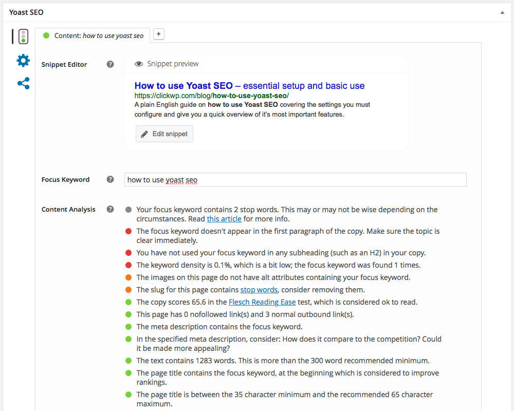Open the advanced settings gear icon
This screenshot has height=411, width=514.
click(x=23, y=61)
